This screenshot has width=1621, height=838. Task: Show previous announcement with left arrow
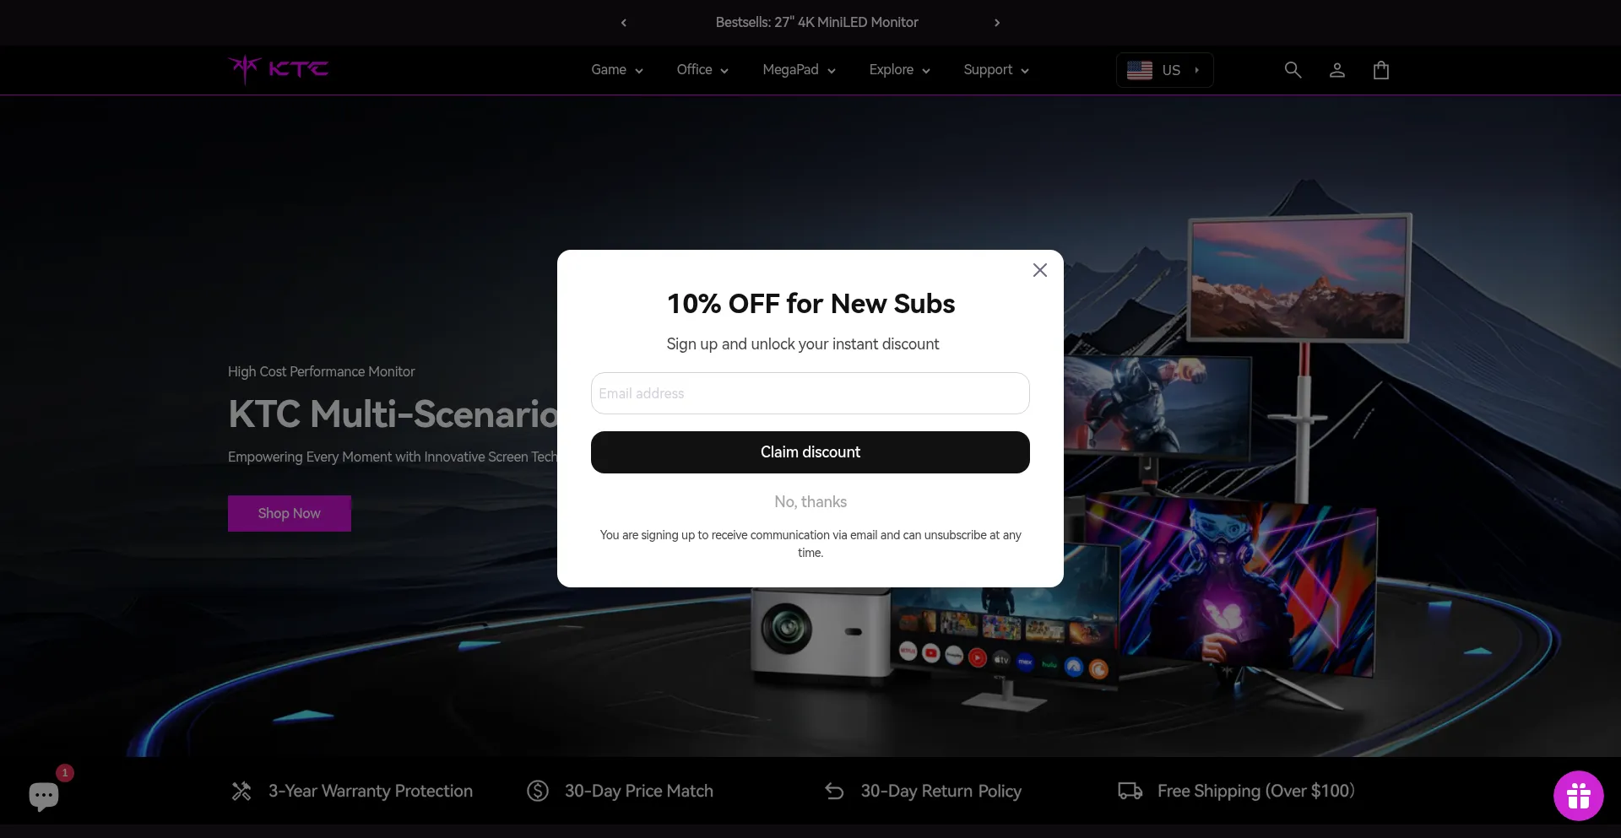click(x=624, y=23)
